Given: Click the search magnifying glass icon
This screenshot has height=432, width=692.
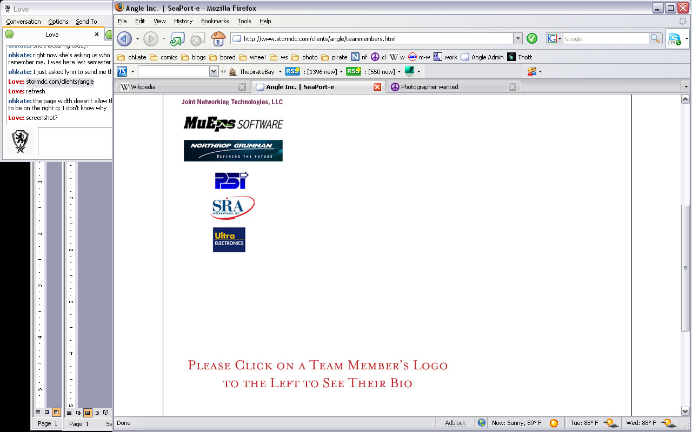Looking at the screenshot, I should 655,38.
